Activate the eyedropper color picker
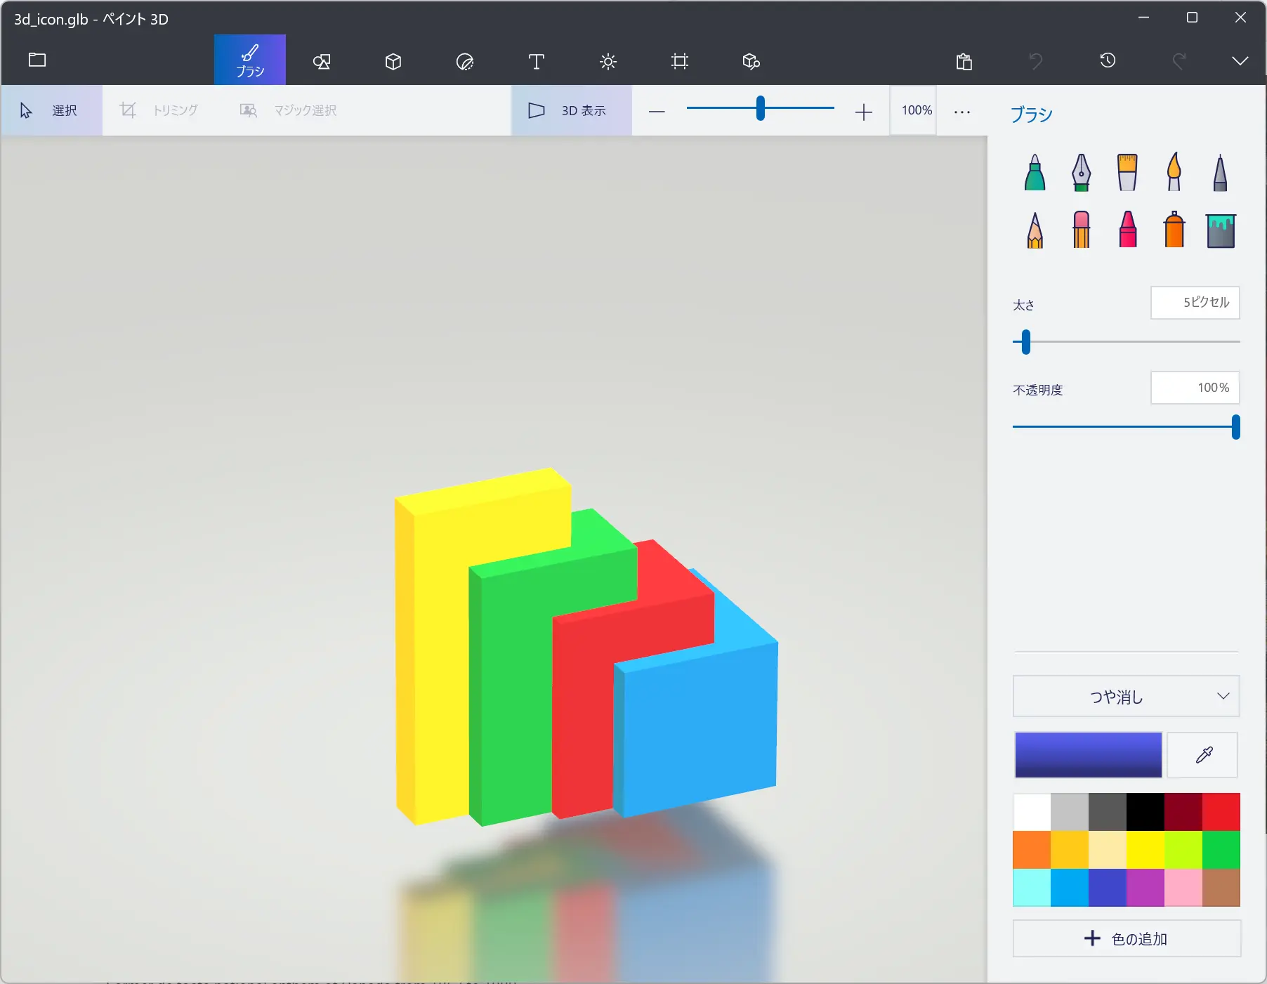The image size is (1267, 984). (x=1203, y=755)
